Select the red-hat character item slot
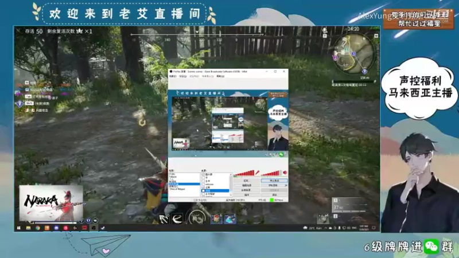 [216, 218]
